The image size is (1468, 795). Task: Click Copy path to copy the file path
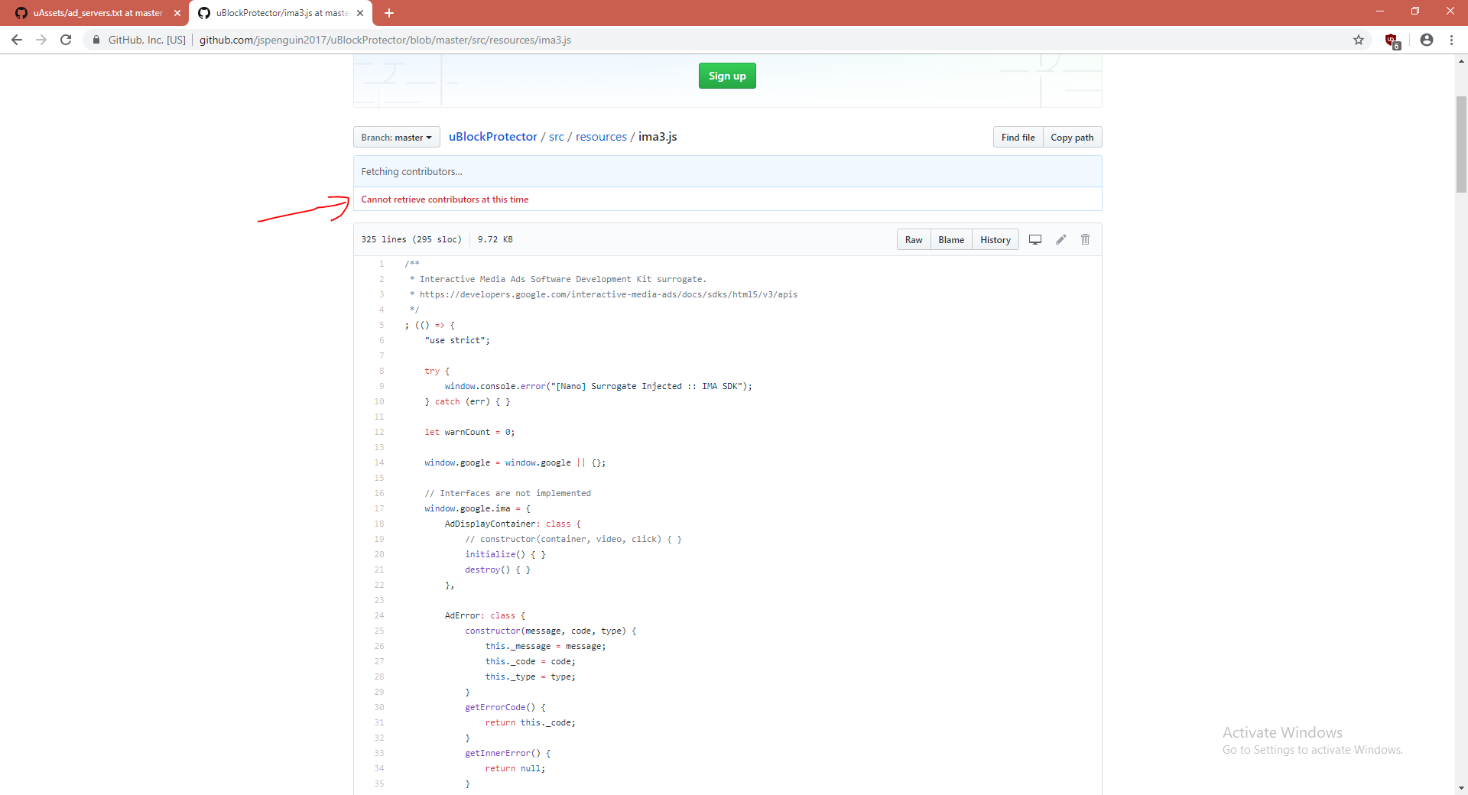(x=1072, y=137)
